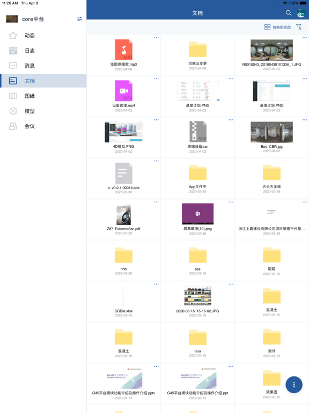Open more options for a v0.0.1.00014.apk
Viewport: 309px width, 413px height.
click(156, 161)
